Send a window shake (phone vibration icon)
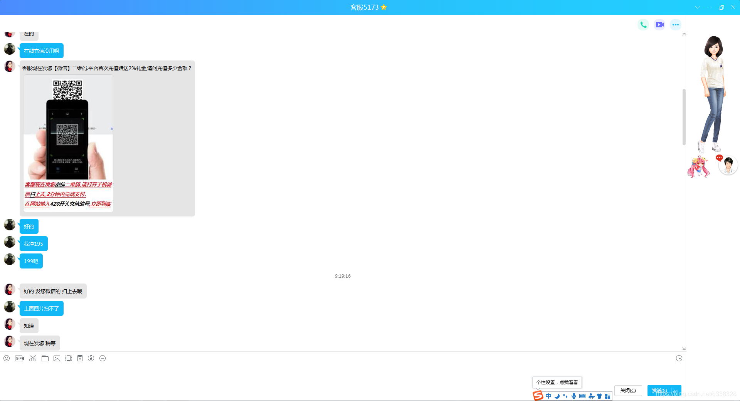 coord(69,358)
